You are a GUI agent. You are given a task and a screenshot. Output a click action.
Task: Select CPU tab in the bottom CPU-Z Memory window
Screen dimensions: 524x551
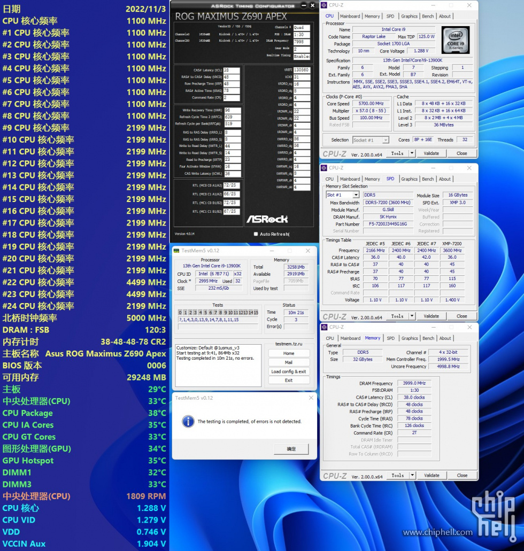click(330, 338)
